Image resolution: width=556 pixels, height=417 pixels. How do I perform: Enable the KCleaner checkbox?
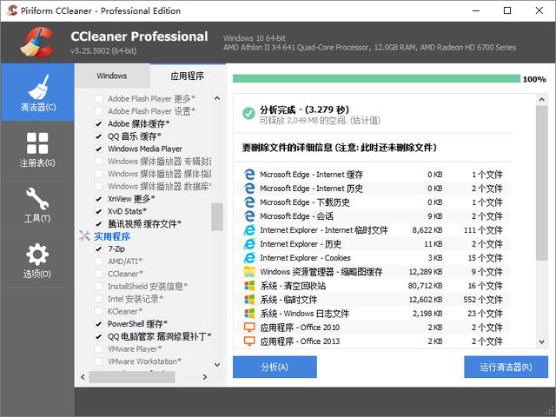click(98, 311)
